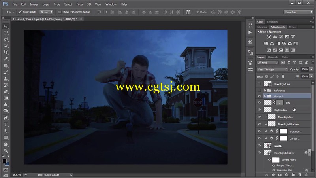
Task: Click the Gaussian Blur smart filter
Action: 284,170
